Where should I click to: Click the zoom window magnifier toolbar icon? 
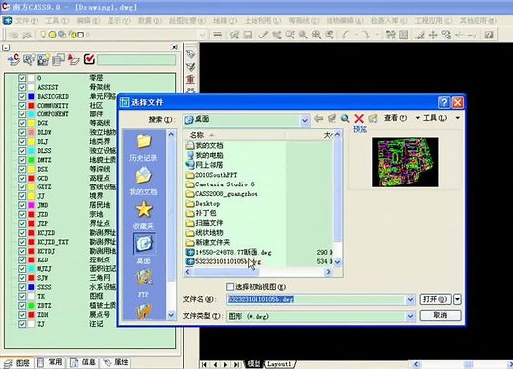coord(290,35)
